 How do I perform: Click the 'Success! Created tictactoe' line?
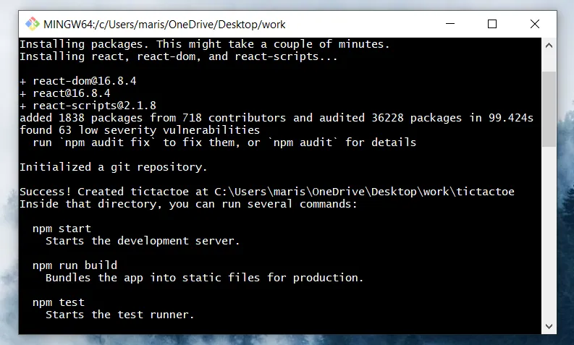[267, 192]
